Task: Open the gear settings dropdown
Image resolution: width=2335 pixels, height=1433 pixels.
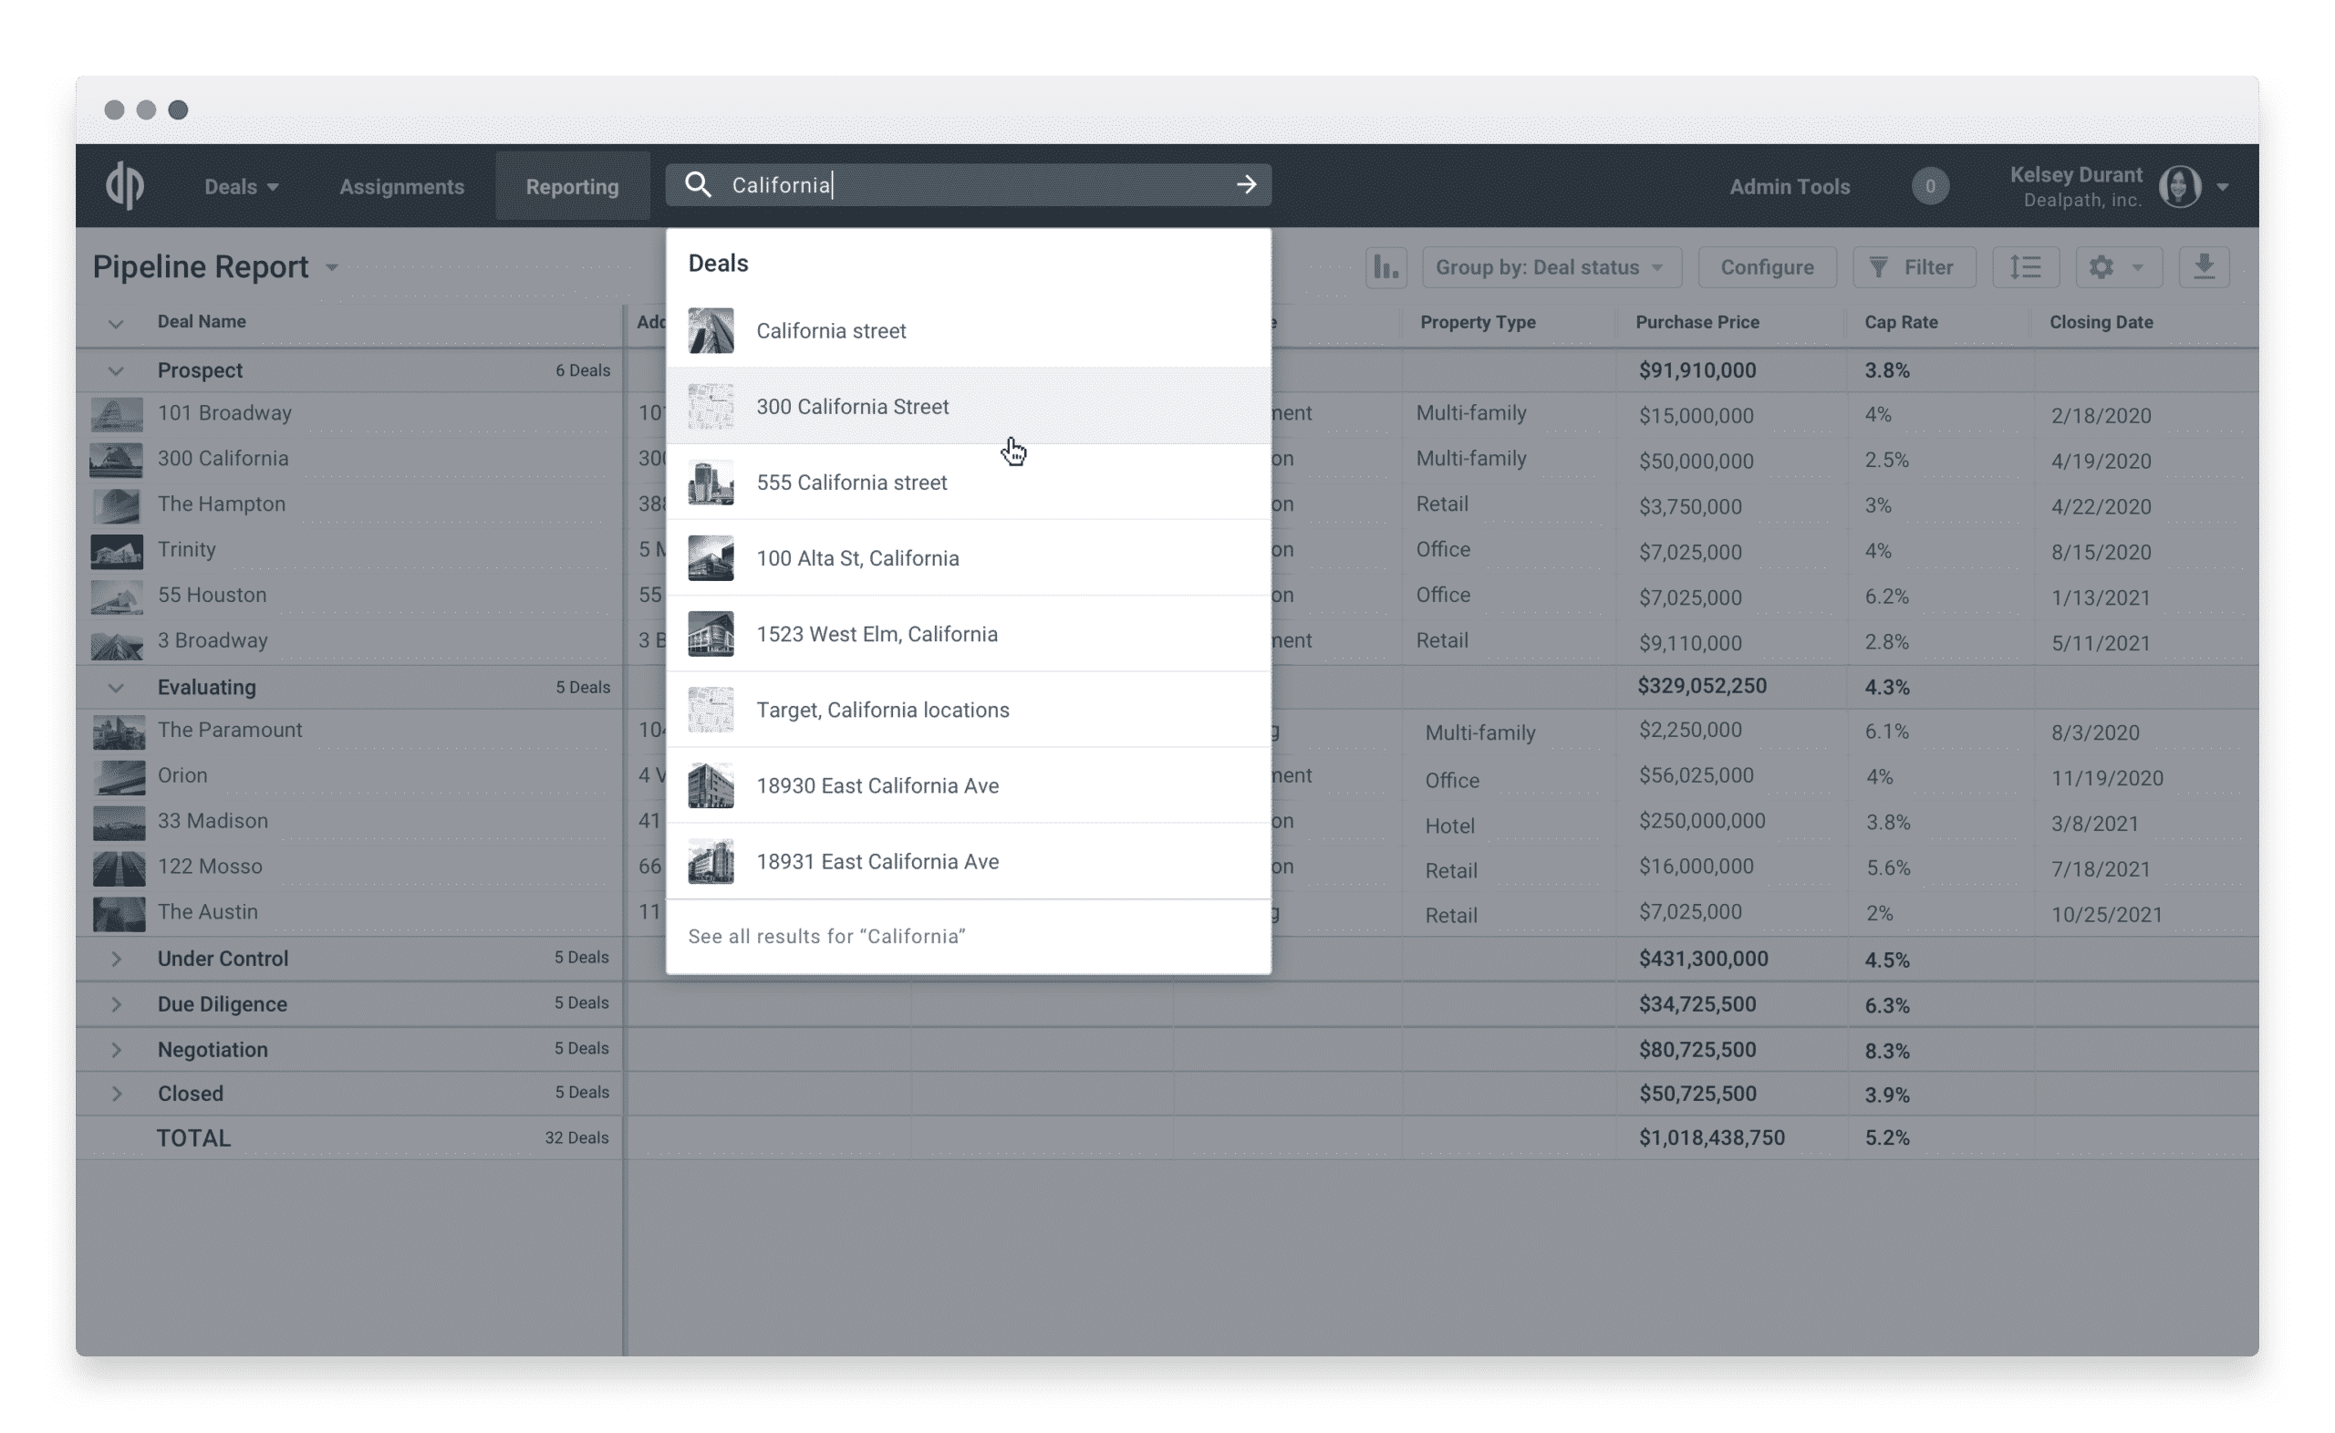Action: [2118, 267]
